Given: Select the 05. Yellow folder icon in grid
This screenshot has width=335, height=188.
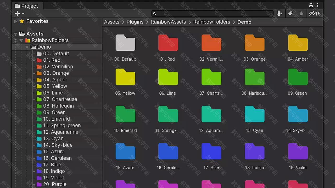Looking at the screenshot, I should tap(125, 77).
